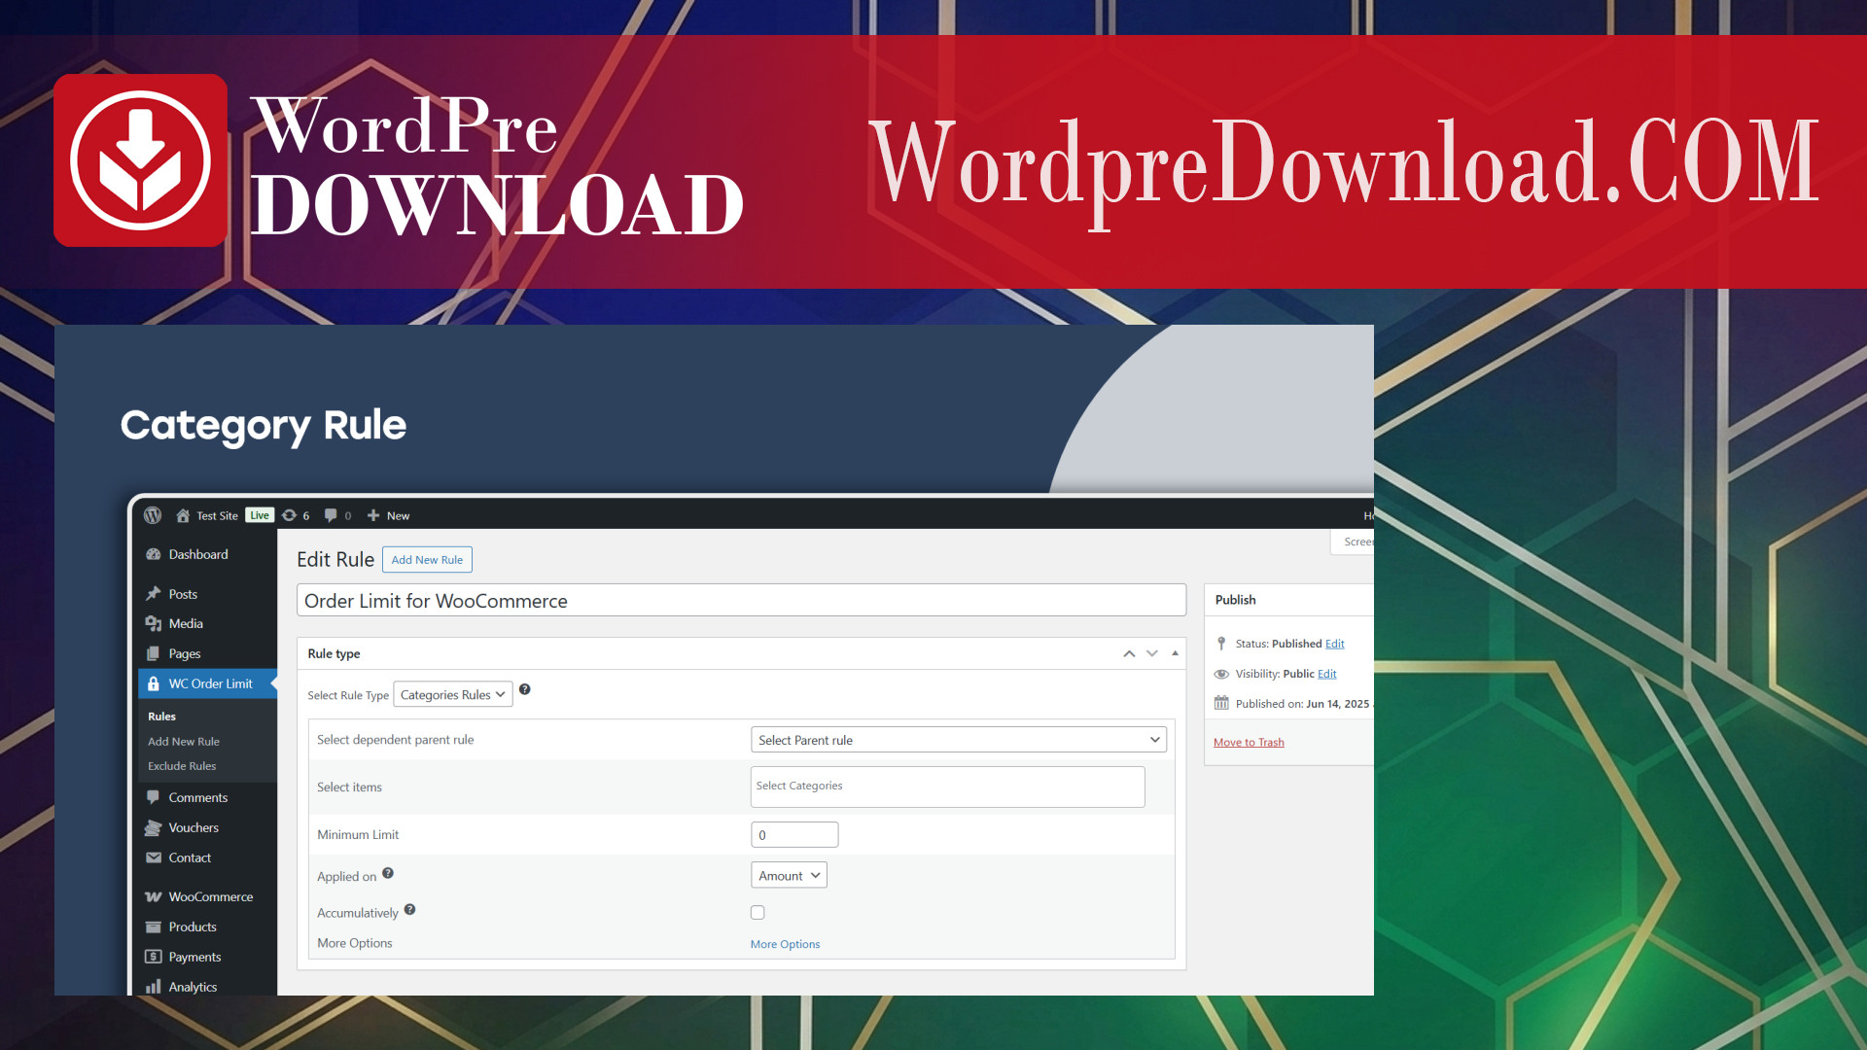1867x1050 pixels.
Task: Open Add New Rule submenu item
Action: [x=184, y=741]
